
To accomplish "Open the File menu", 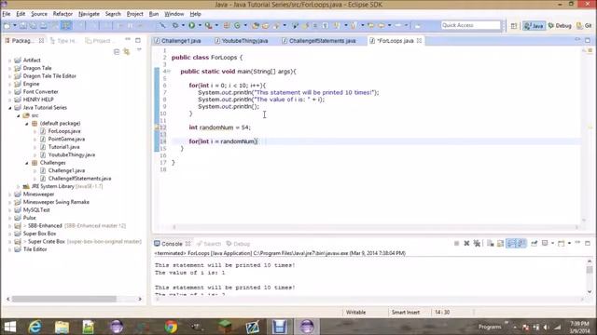I will pos(7,14).
